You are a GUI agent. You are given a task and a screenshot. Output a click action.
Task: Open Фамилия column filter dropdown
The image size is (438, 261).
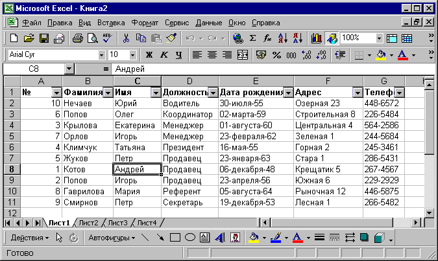tap(108, 93)
